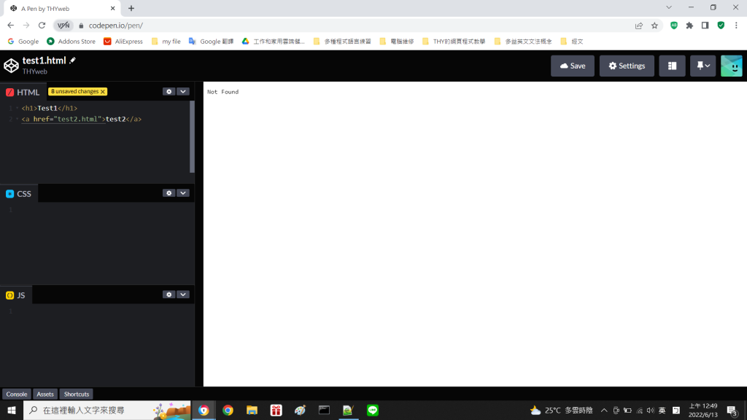This screenshot has width=747, height=420.
Task: Reload the current page
Action: tap(42, 26)
